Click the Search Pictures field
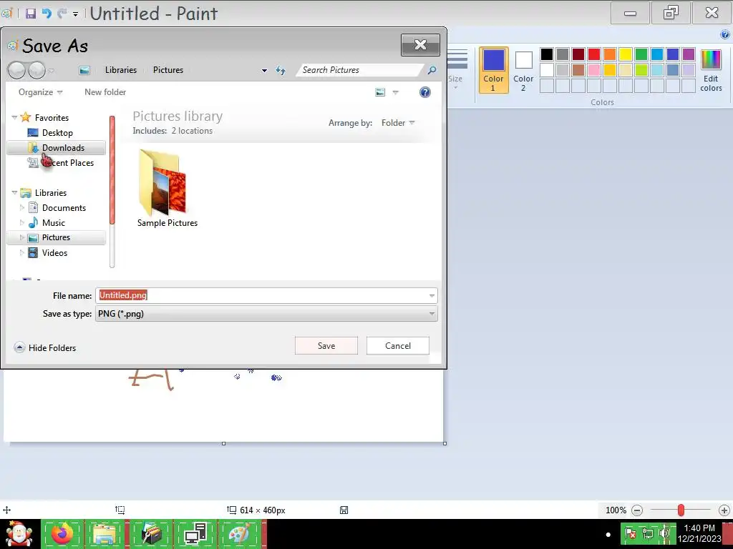 click(x=360, y=70)
